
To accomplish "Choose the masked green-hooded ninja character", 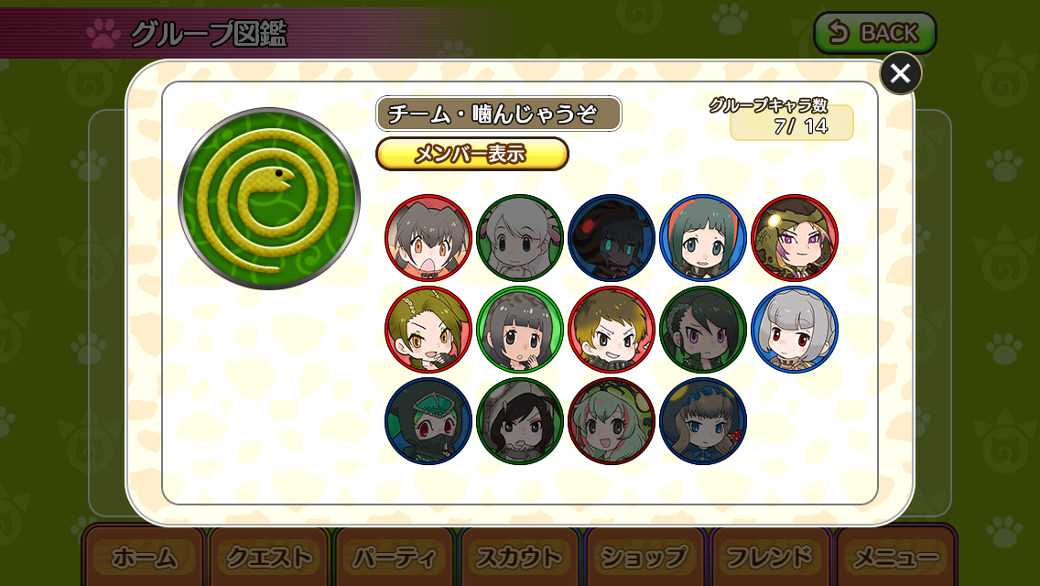I will pos(428,421).
